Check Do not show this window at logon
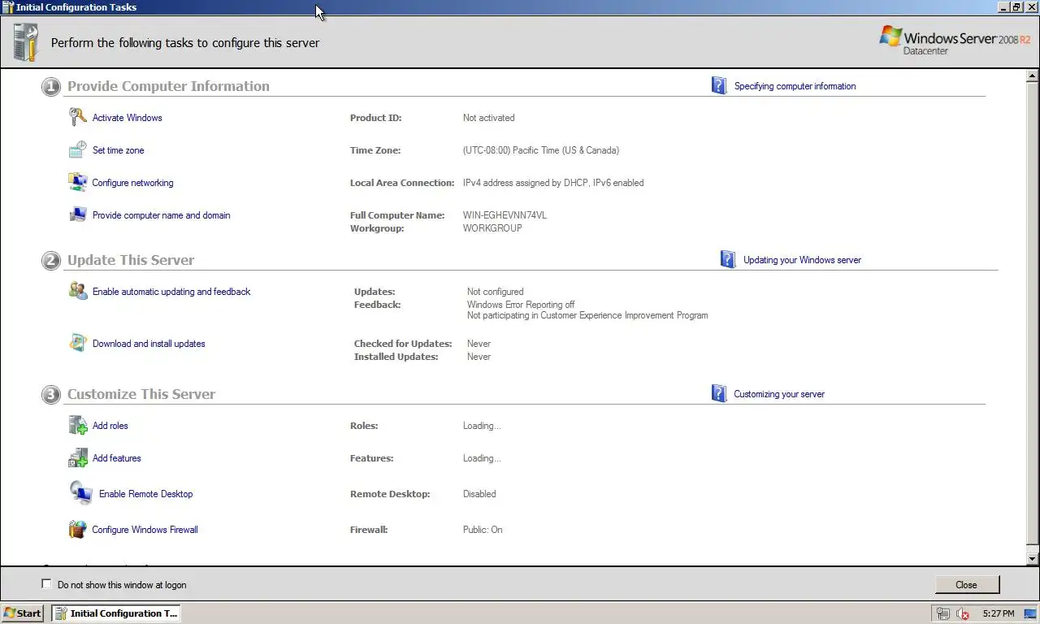The width and height of the screenshot is (1040, 624). tap(46, 584)
